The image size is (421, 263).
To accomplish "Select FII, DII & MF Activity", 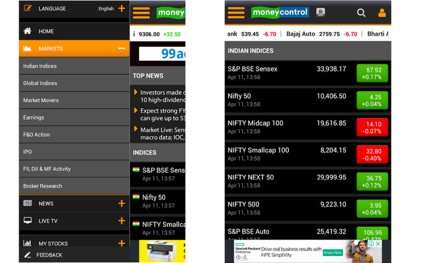I will (74, 169).
